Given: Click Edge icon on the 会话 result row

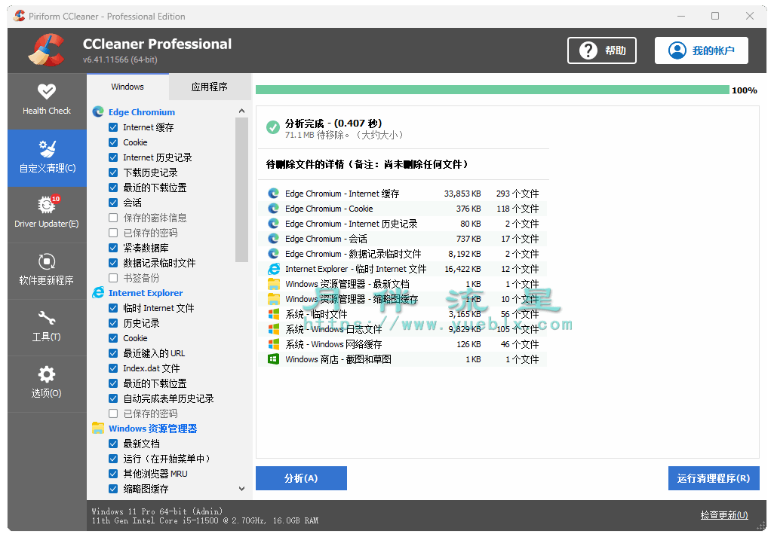Looking at the screenshot, I should [274, 239].
